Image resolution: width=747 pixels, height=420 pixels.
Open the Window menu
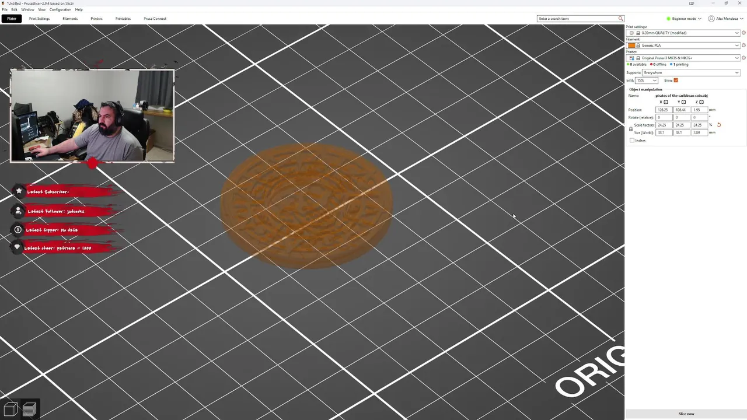coord(27,9)
